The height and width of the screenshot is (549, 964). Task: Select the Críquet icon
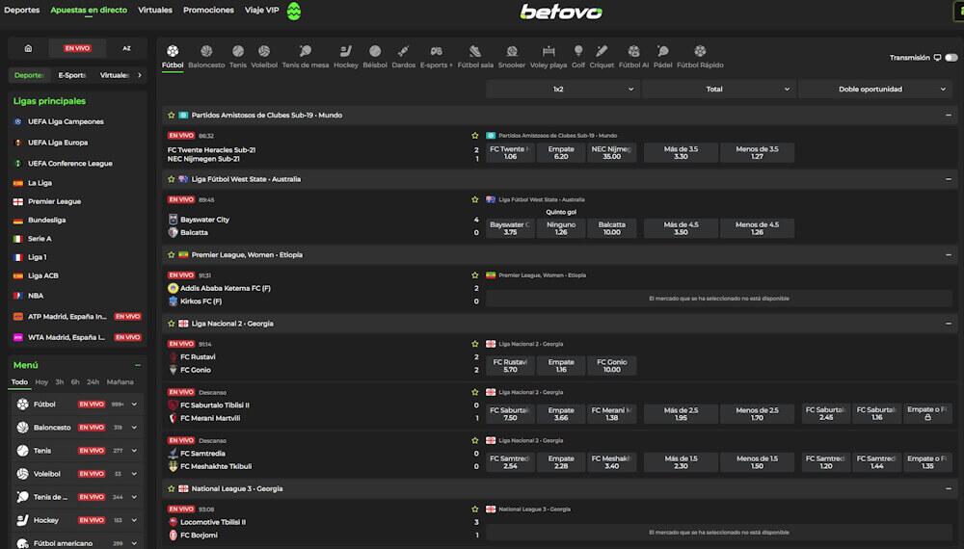(602, 51)
